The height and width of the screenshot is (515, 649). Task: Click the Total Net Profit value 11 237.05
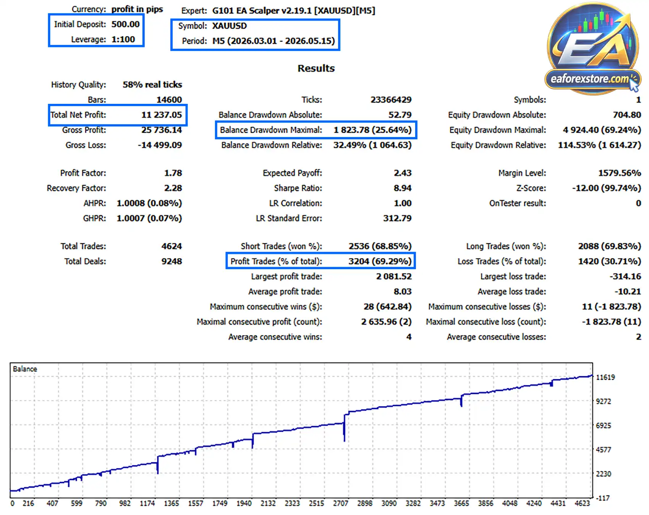[162, 115]
